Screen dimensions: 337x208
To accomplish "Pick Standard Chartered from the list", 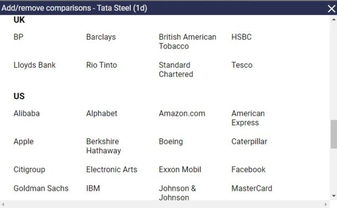I will [x=176, y=70].
